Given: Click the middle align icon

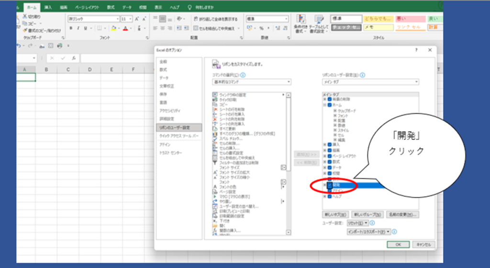Looking at the screenshot, I should pos(163,19).
